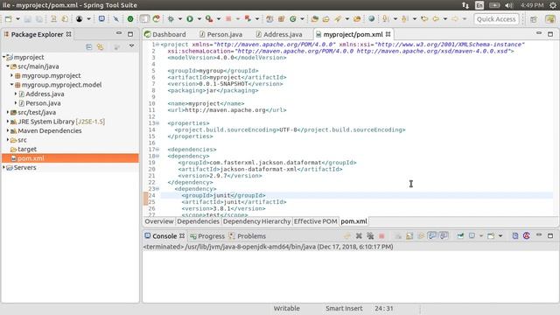This screenshot has width=560, height=315.
Task: Click the Quick Access search field
Action: click(x=496, y=19)
